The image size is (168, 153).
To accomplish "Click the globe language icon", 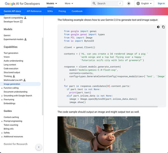I will [x=138, y=3].
